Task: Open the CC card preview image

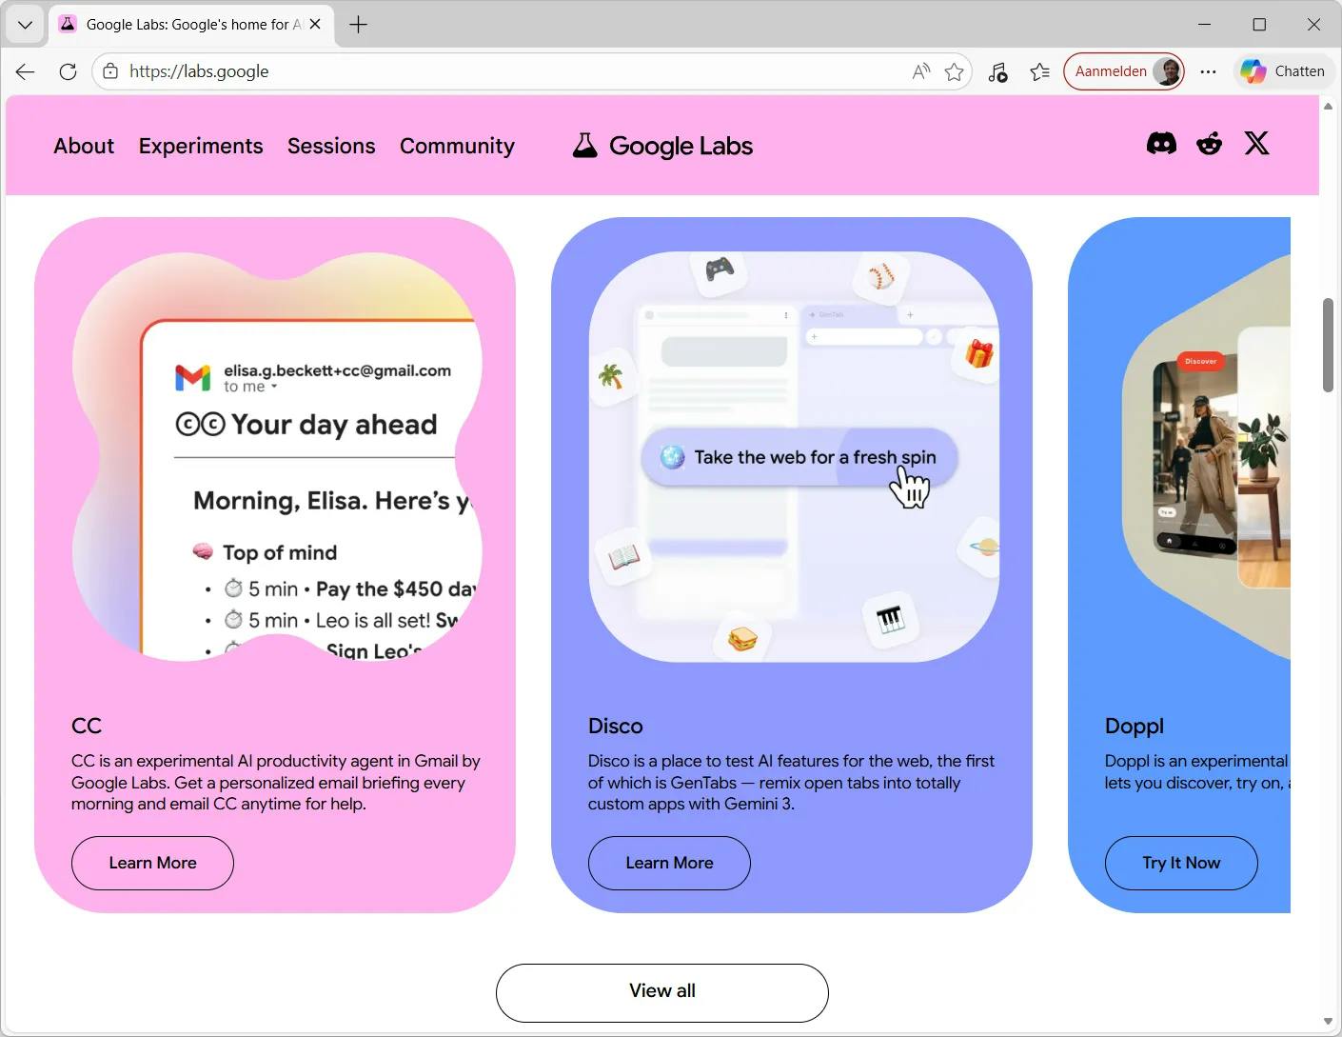Action: tap(277, 457)
